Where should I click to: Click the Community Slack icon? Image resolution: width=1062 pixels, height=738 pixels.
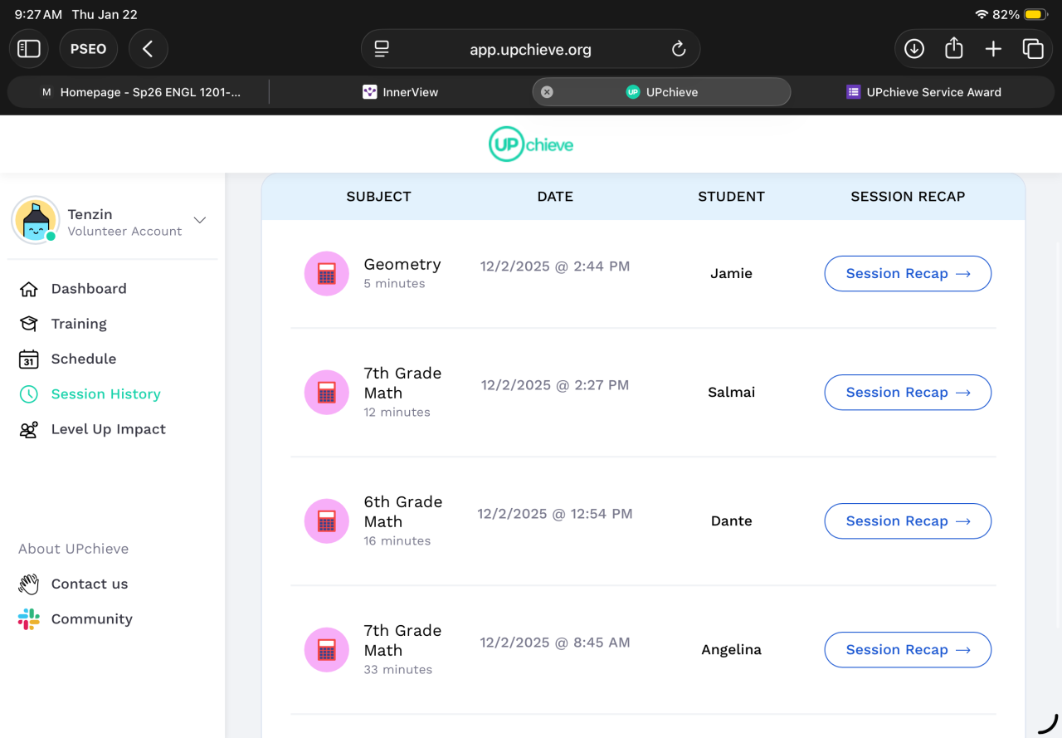pyautogui.click(x=29, y=619)
